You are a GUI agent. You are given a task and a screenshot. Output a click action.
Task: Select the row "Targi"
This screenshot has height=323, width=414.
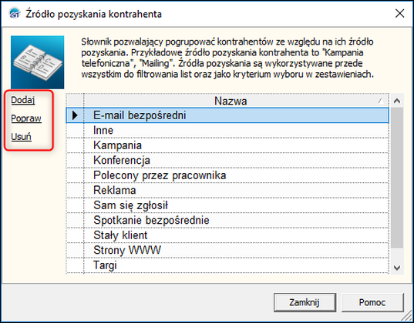tap(227, 265)
